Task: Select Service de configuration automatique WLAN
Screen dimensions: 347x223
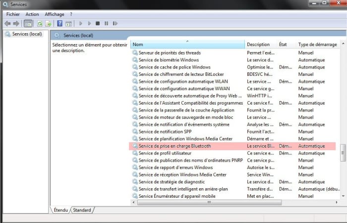Action: (235, 81)
